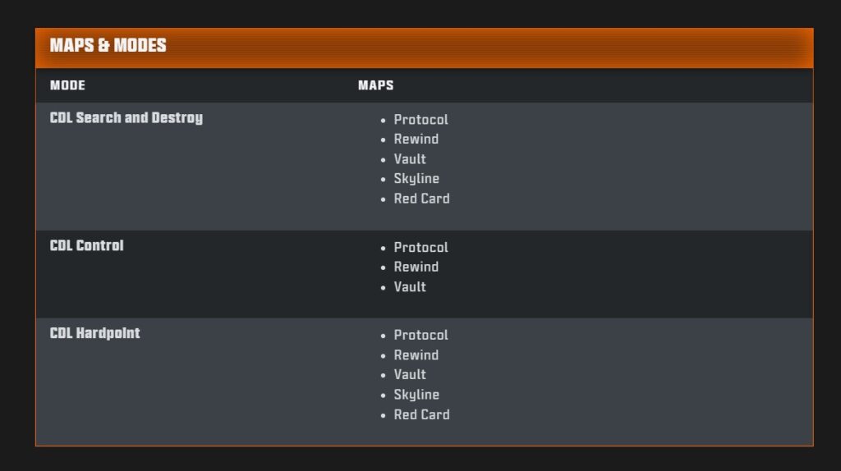Choose Rewind under CDL Hardpoint
The image size is (841, 471).
pos(416,355)
